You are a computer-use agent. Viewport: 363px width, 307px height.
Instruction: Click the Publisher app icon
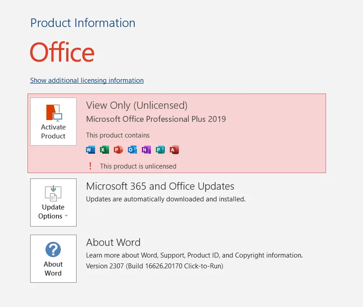pos(160,150)
